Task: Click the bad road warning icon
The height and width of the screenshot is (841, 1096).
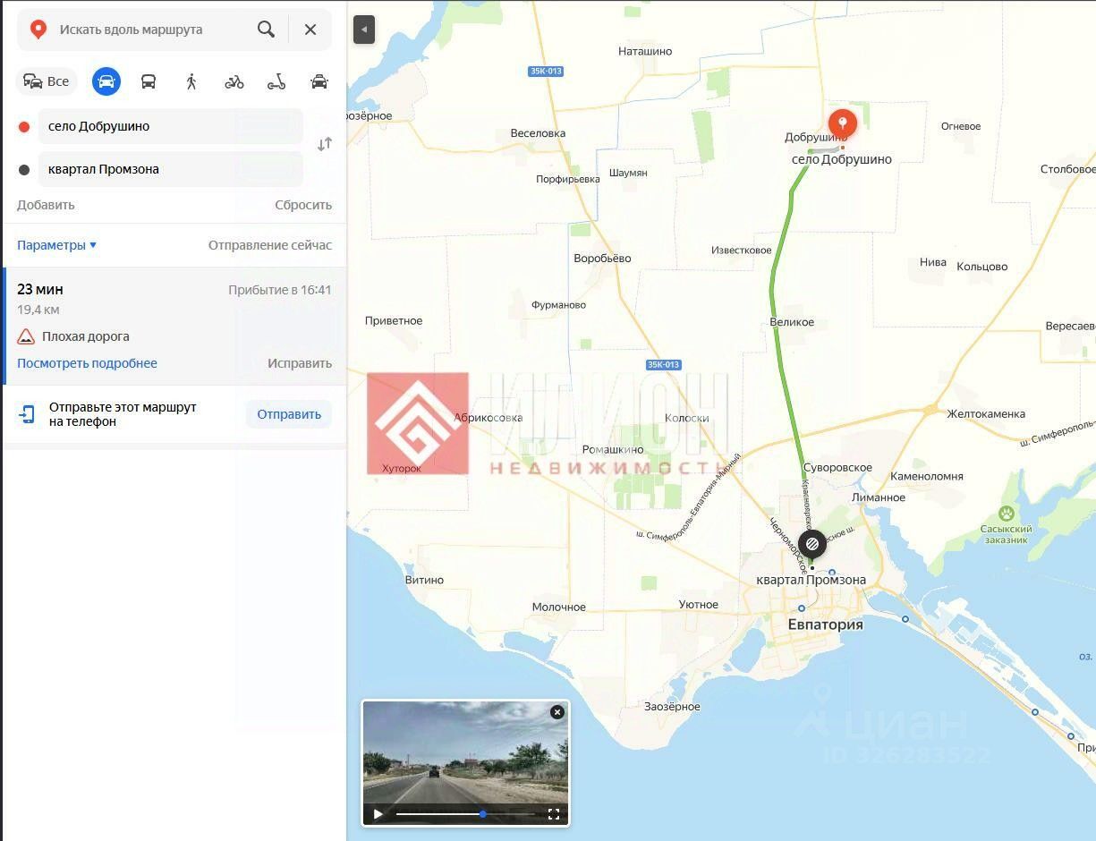Action: [26, 336]
